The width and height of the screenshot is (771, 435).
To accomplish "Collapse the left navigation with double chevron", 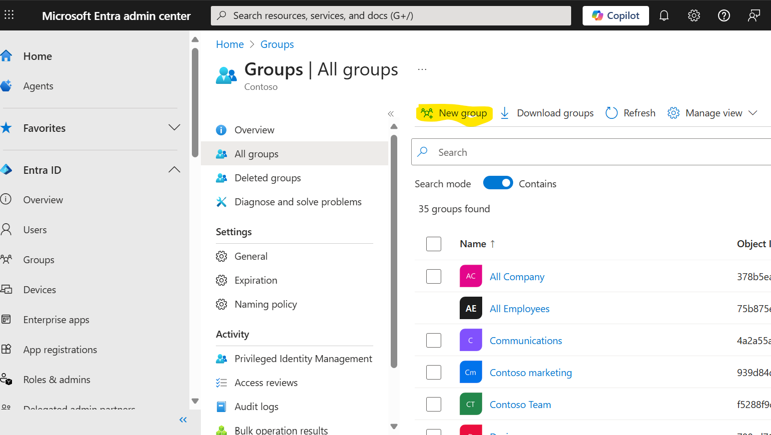I will click(183, 420).
